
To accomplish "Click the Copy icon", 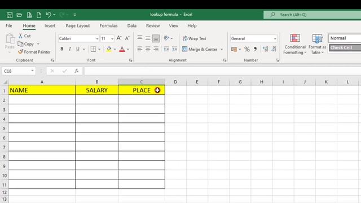I will [x=20, y=44].
